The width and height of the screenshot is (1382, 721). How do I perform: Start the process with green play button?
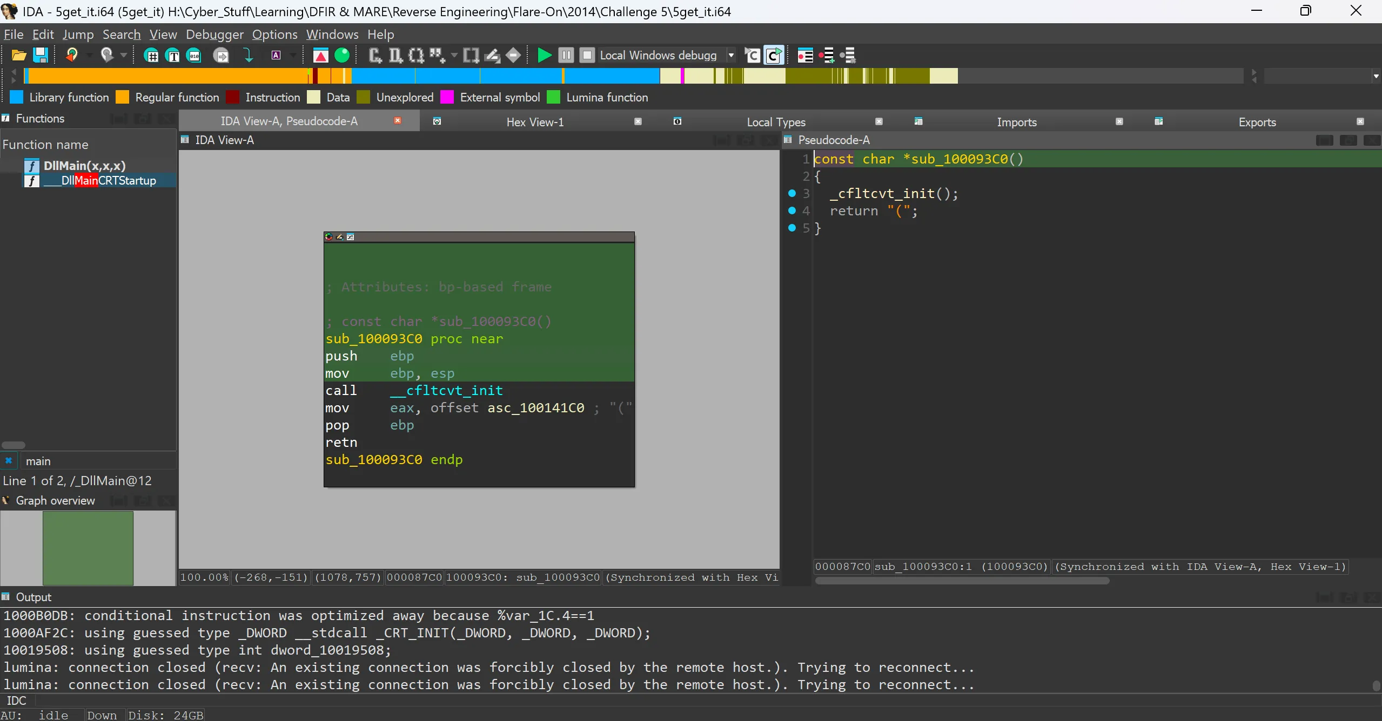544,55
